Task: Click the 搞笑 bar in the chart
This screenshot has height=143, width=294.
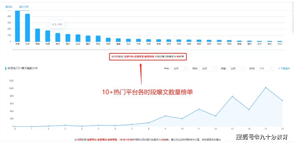Action: pos(199,41)
